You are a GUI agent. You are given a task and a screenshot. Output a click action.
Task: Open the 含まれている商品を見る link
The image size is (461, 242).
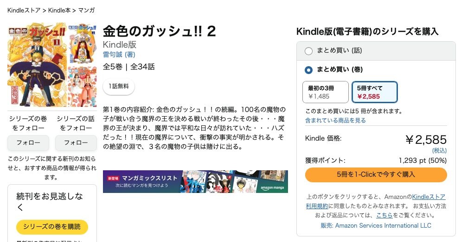335,120
